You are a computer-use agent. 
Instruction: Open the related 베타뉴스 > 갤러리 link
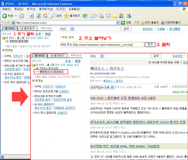click(x=113, y=81)
